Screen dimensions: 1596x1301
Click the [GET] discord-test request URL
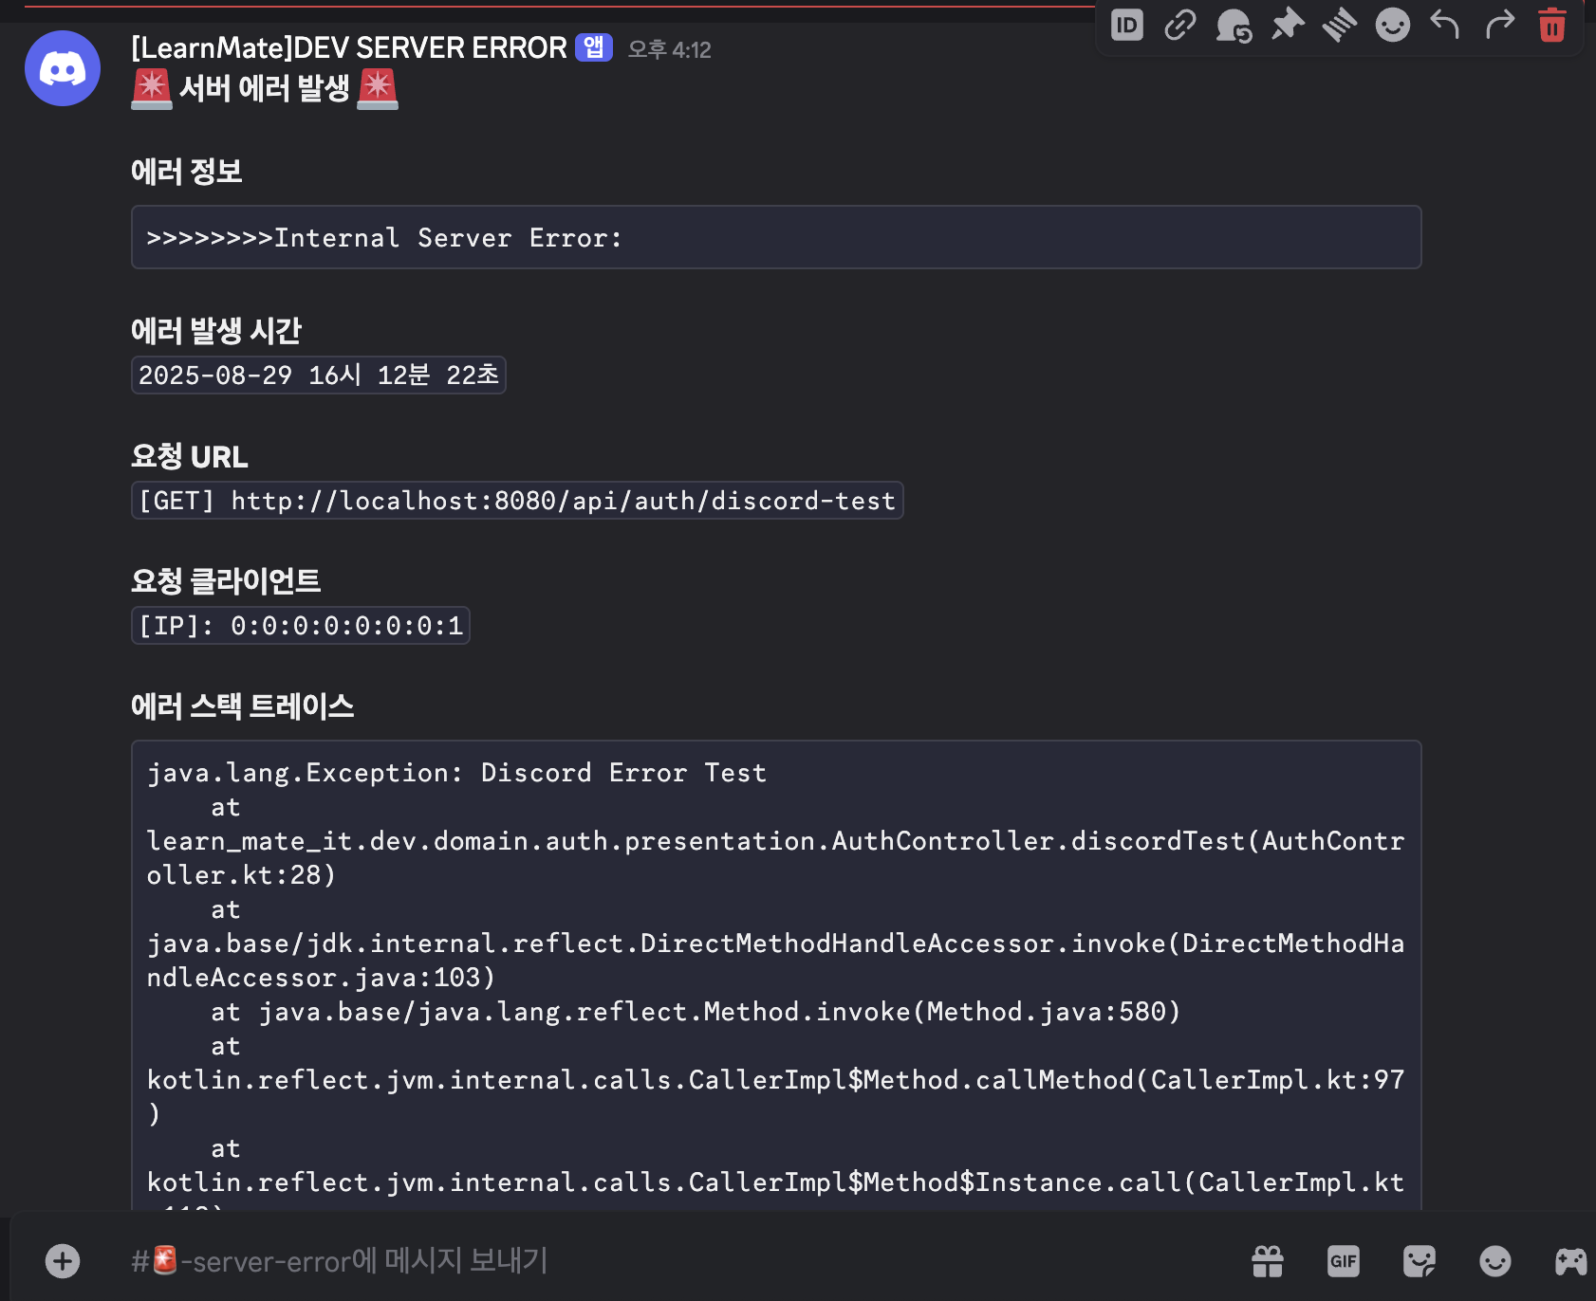coord(517,501)
